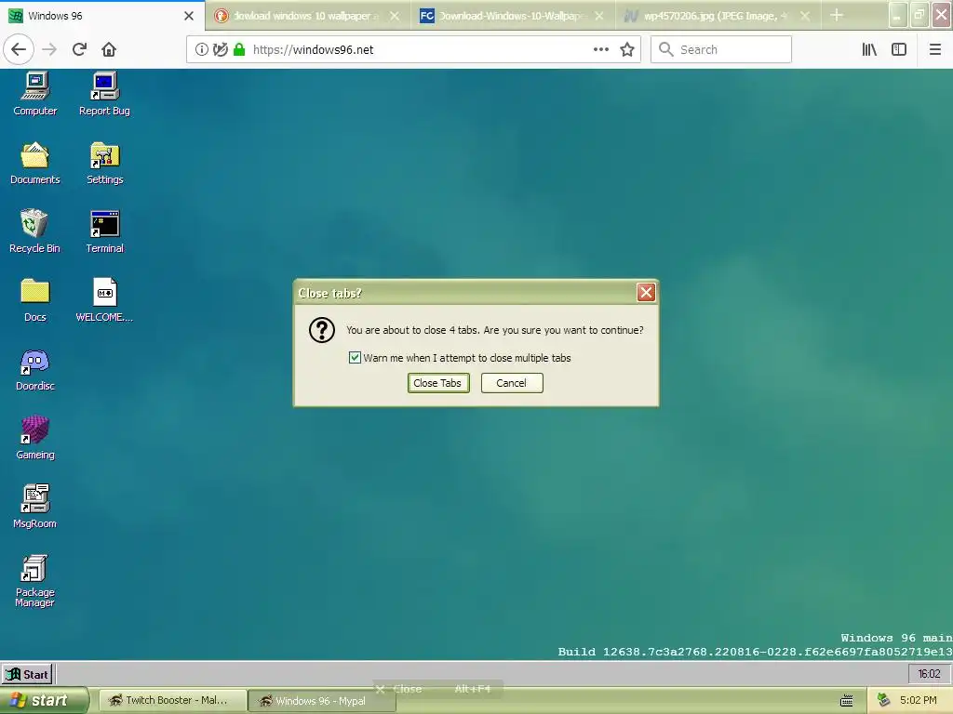Open the Library bookmarks icon
953x714 pixels.
[869, 49]
